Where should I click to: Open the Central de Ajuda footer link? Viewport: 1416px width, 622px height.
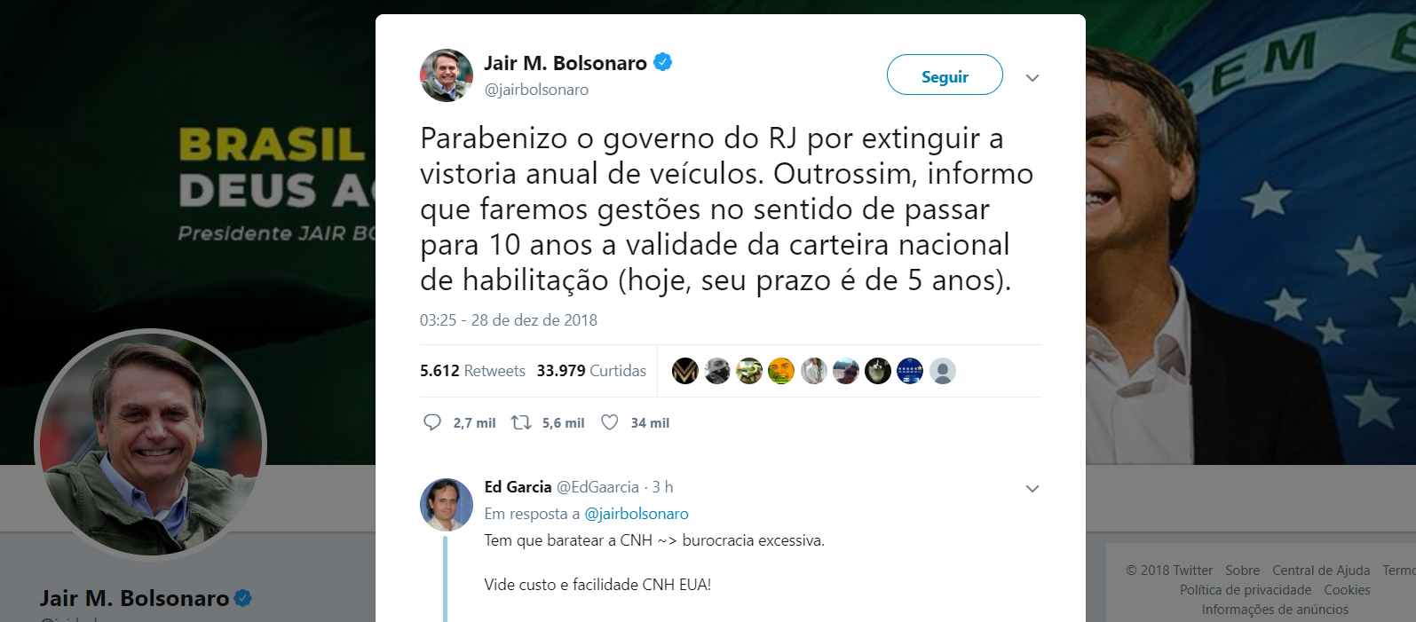click(x=1321, y=571)
